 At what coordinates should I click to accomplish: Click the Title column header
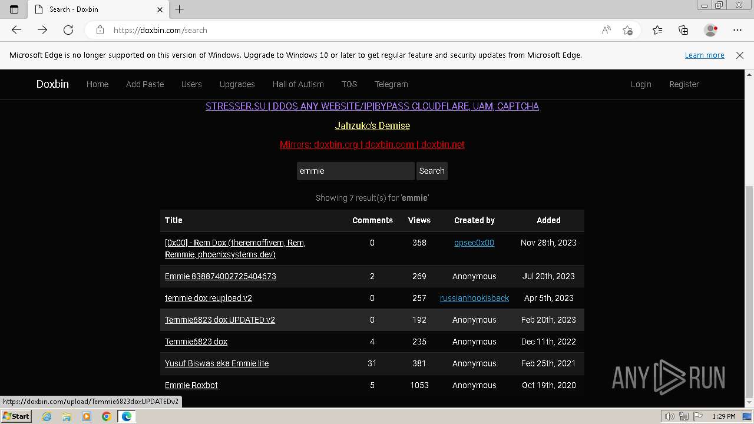[173, 220]
